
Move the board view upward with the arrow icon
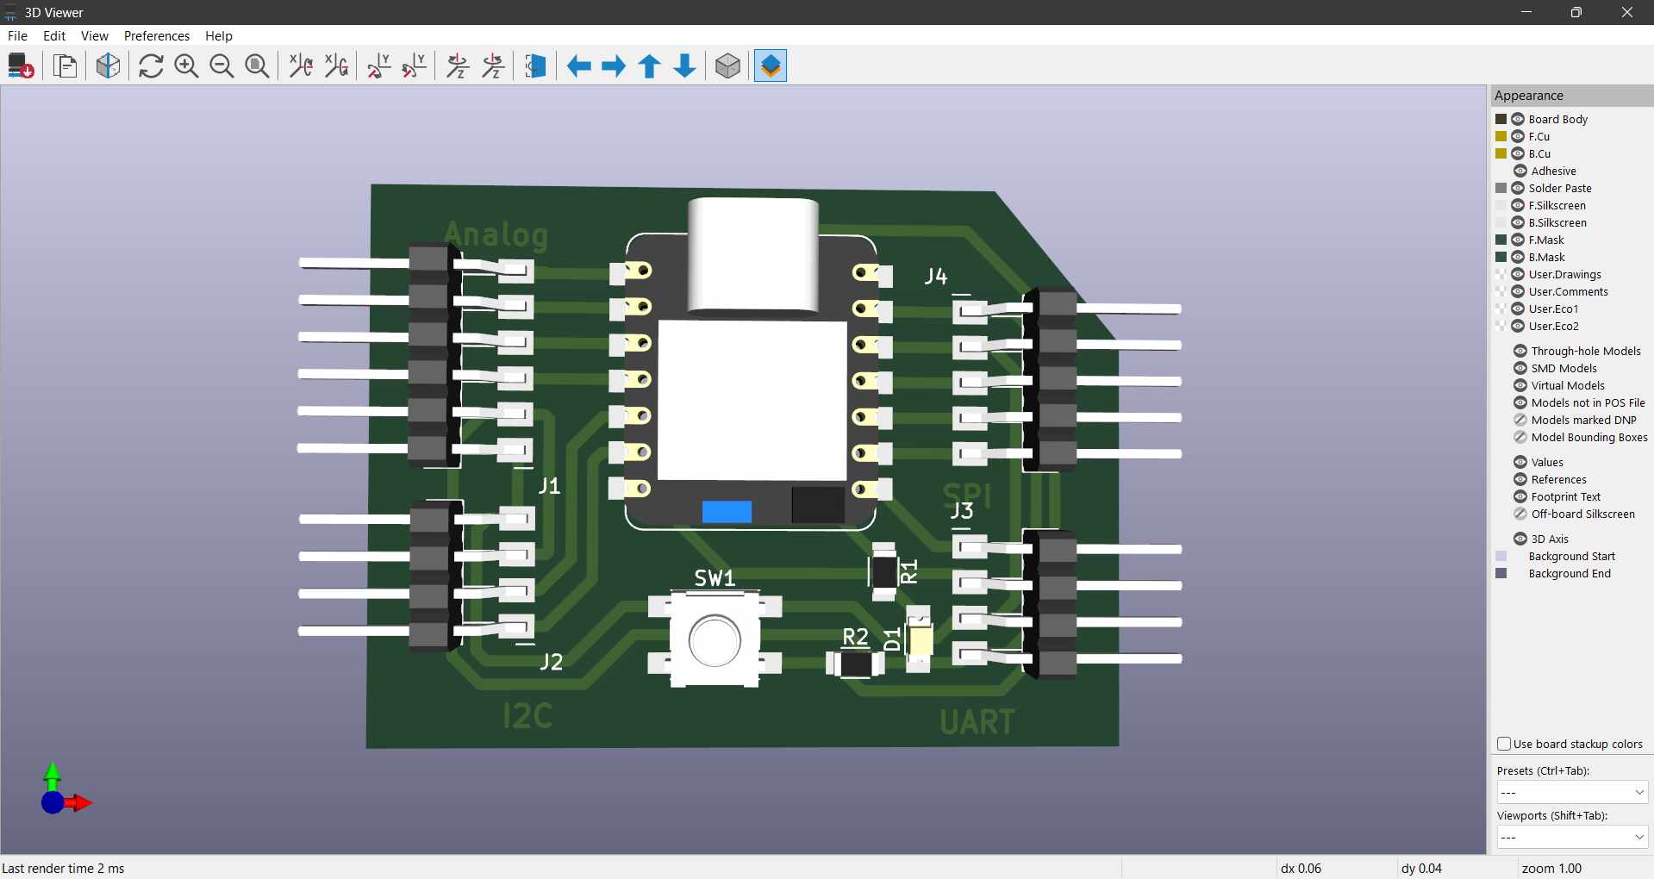pos(649,65)
